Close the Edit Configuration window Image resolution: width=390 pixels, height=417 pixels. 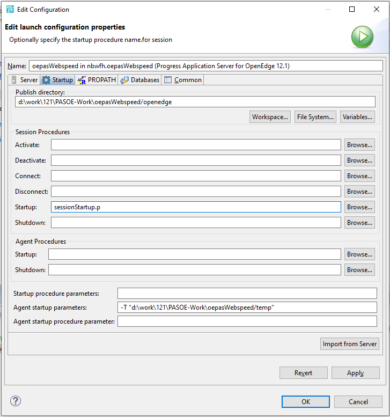(377, 9)
